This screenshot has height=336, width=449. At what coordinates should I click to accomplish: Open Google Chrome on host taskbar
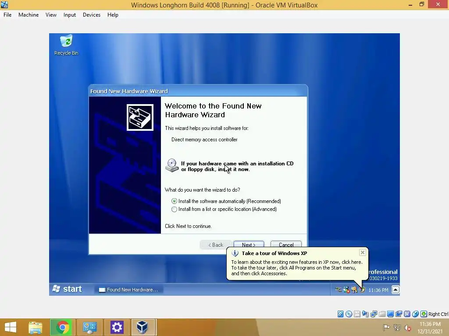pos(62,327)
